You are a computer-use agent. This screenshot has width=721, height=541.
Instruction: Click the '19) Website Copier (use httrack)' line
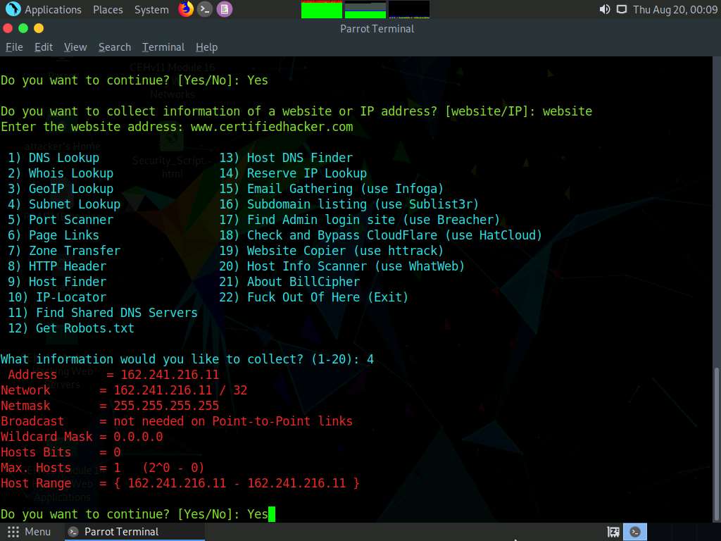pos(331,251)
